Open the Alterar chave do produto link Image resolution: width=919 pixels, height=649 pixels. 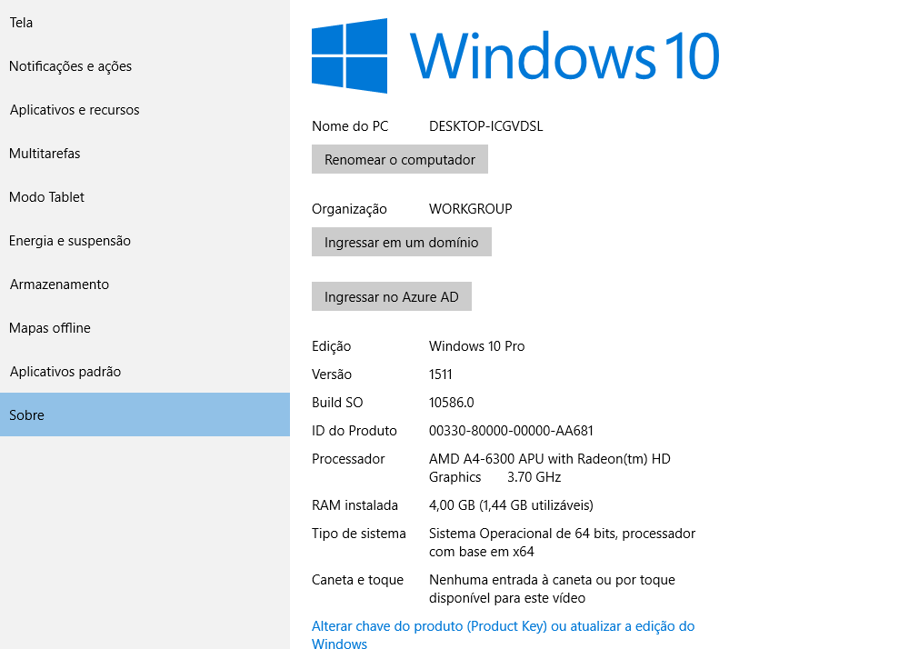503,634
